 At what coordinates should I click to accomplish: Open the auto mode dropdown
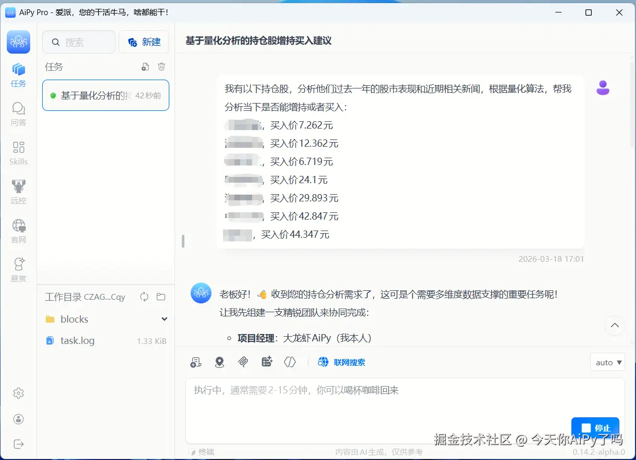(607, 362)
